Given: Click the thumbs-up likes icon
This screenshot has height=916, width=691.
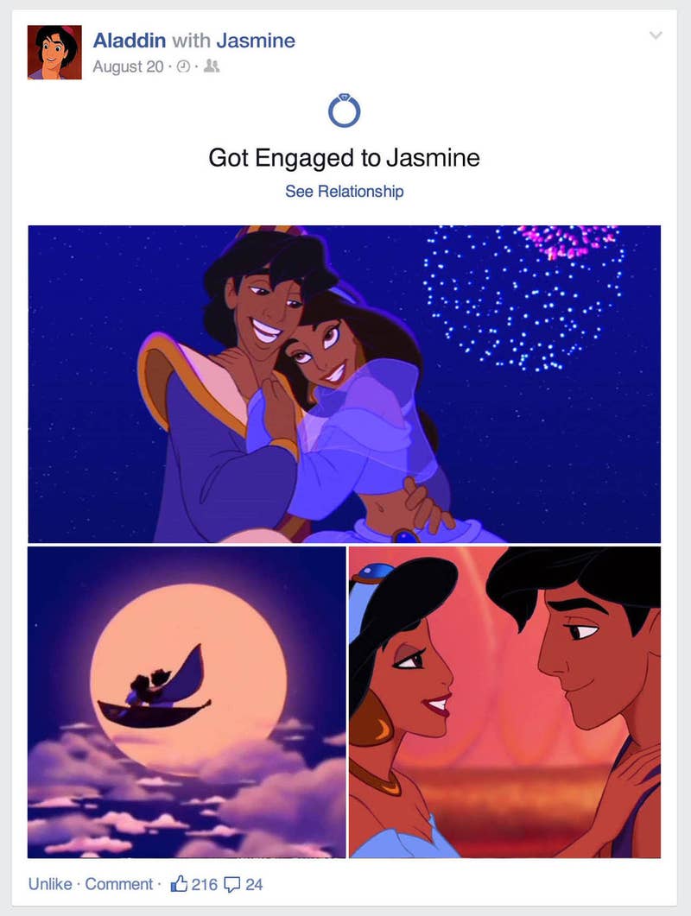Looking at the screenshot, I should coord(179,884).
